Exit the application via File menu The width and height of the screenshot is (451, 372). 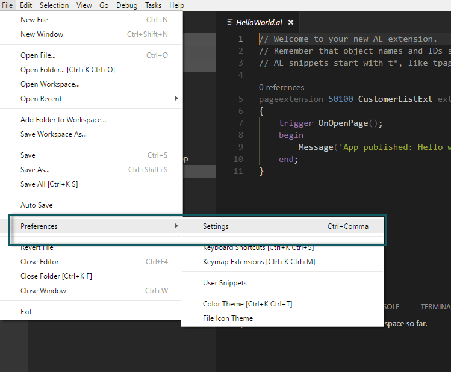(x=26, y=312)
